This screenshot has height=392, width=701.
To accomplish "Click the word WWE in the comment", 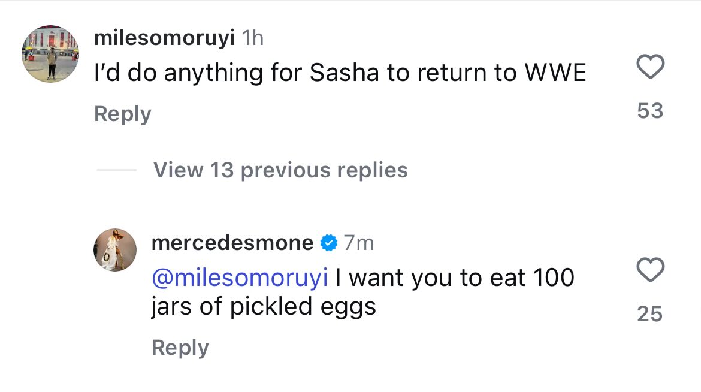I will (555, 73).
